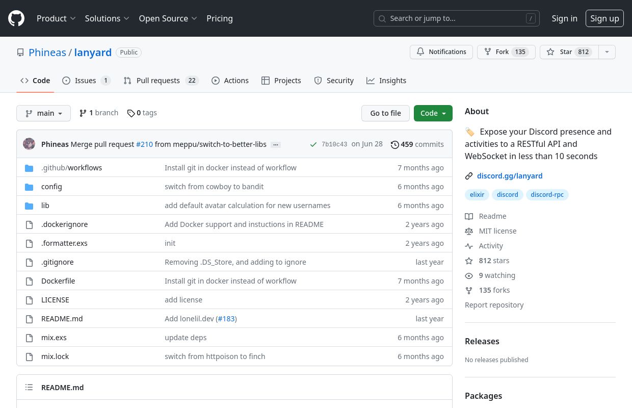
Task: Open the Insights tab
Action: (386, 81)
